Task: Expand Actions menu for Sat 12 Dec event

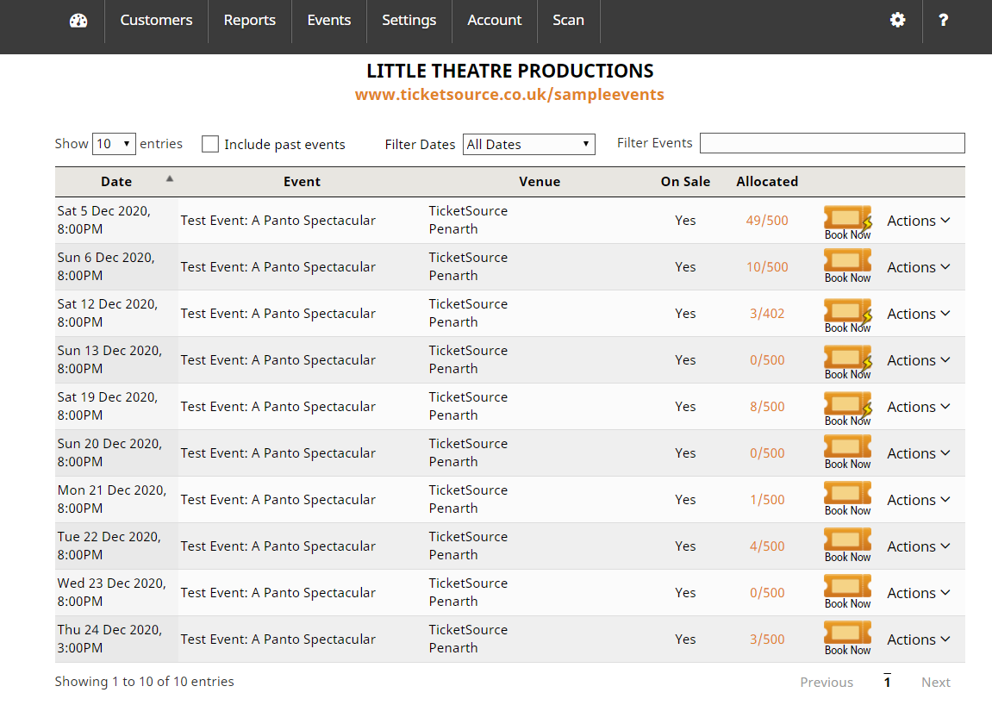Action: click(x=918, y=314)
